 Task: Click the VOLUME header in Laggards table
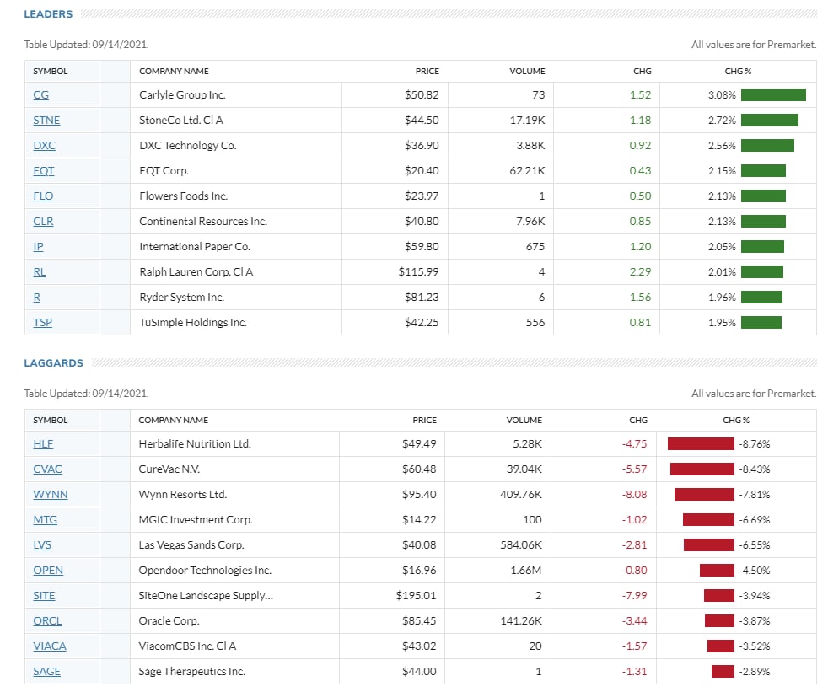click(x=524, y=420)
